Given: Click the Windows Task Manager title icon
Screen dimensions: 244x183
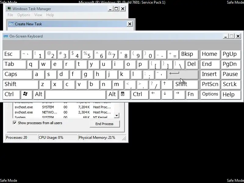Looking at the screenshot, I should (9, 9).
